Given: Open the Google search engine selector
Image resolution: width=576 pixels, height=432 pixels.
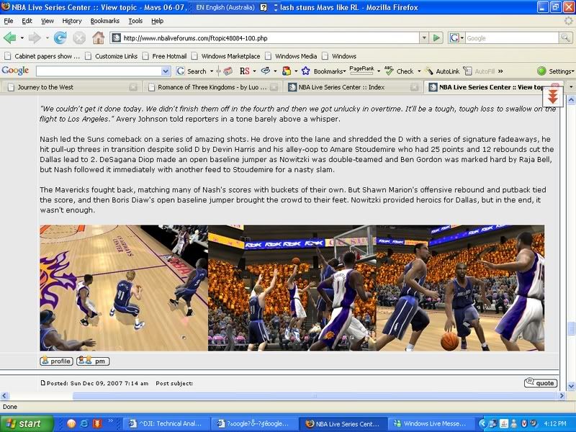Looking at the screenshot, I should 456,38.
